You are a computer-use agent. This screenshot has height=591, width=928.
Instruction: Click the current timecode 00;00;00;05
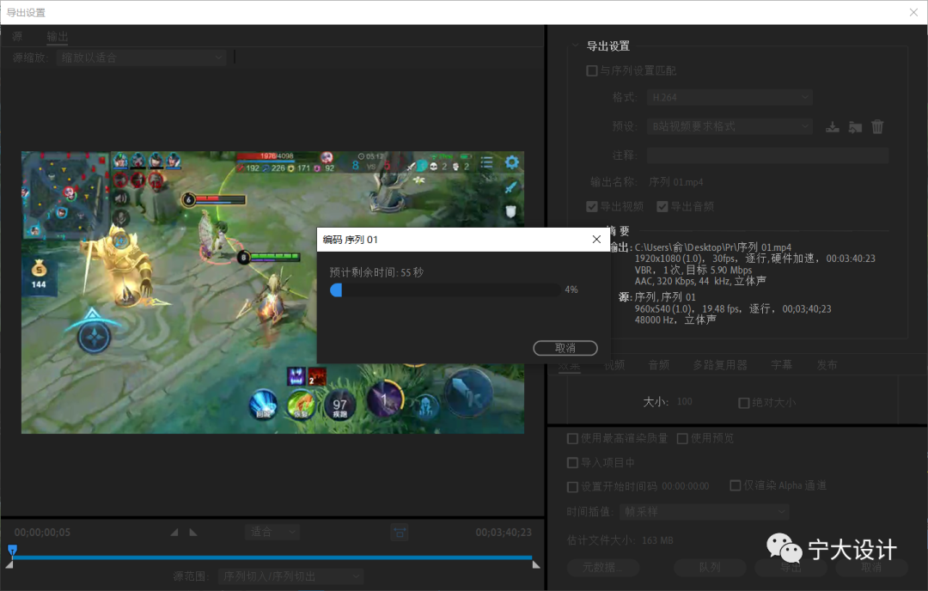(x=42, y=533)
